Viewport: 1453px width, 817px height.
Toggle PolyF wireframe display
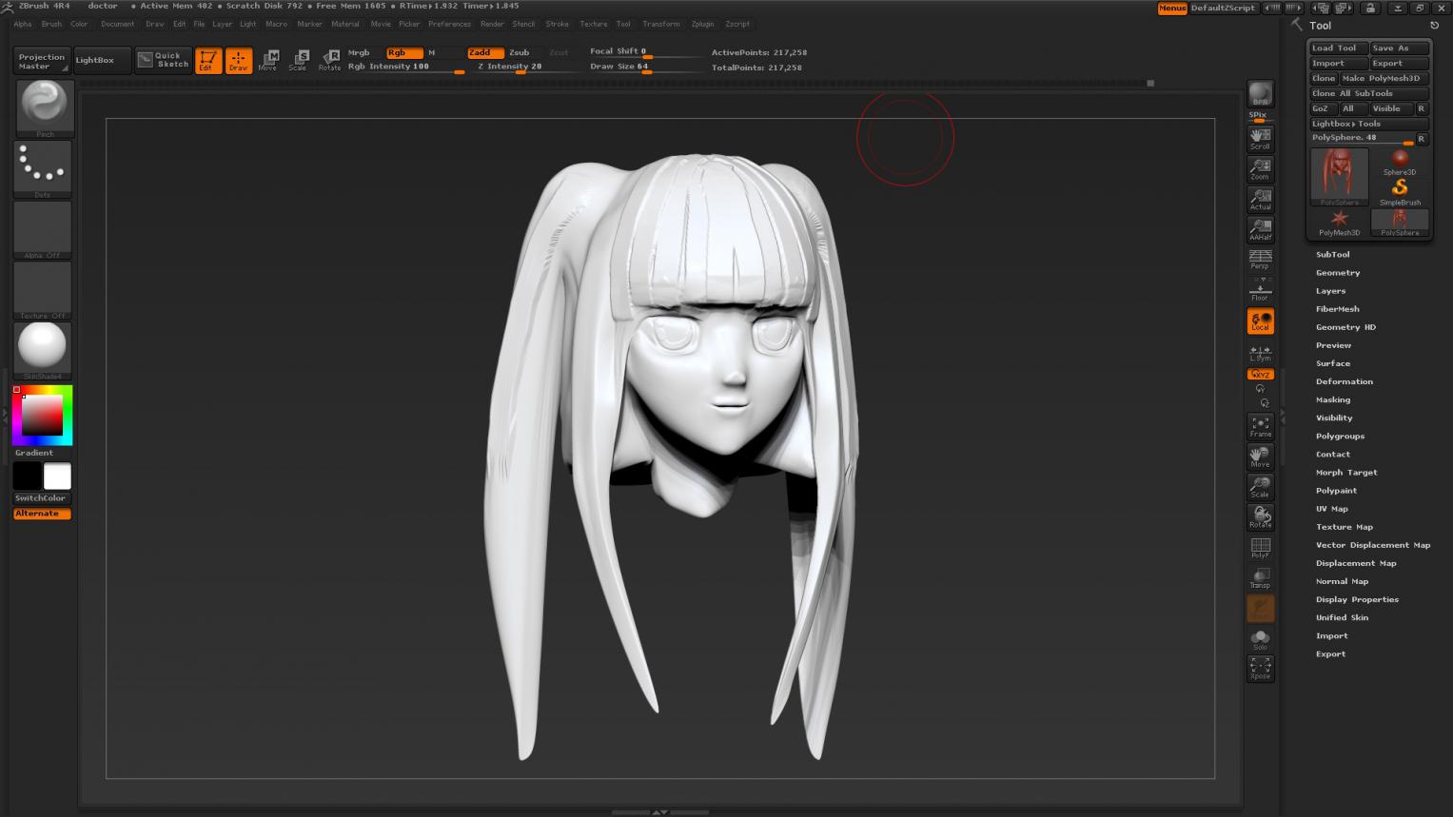(x=1260, y=548)
